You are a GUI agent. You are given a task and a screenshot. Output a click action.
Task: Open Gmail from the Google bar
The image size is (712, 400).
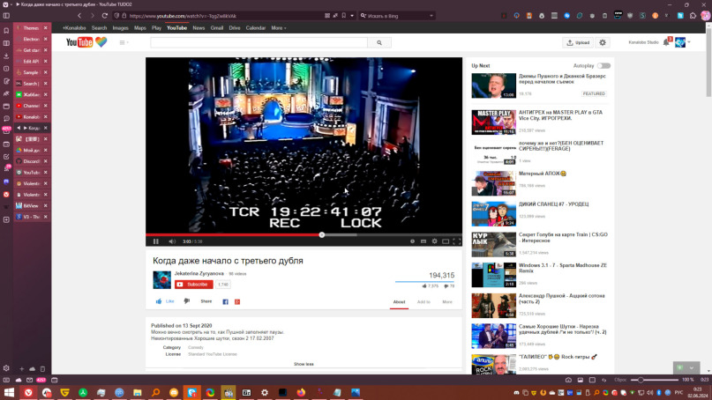point(216,28)
